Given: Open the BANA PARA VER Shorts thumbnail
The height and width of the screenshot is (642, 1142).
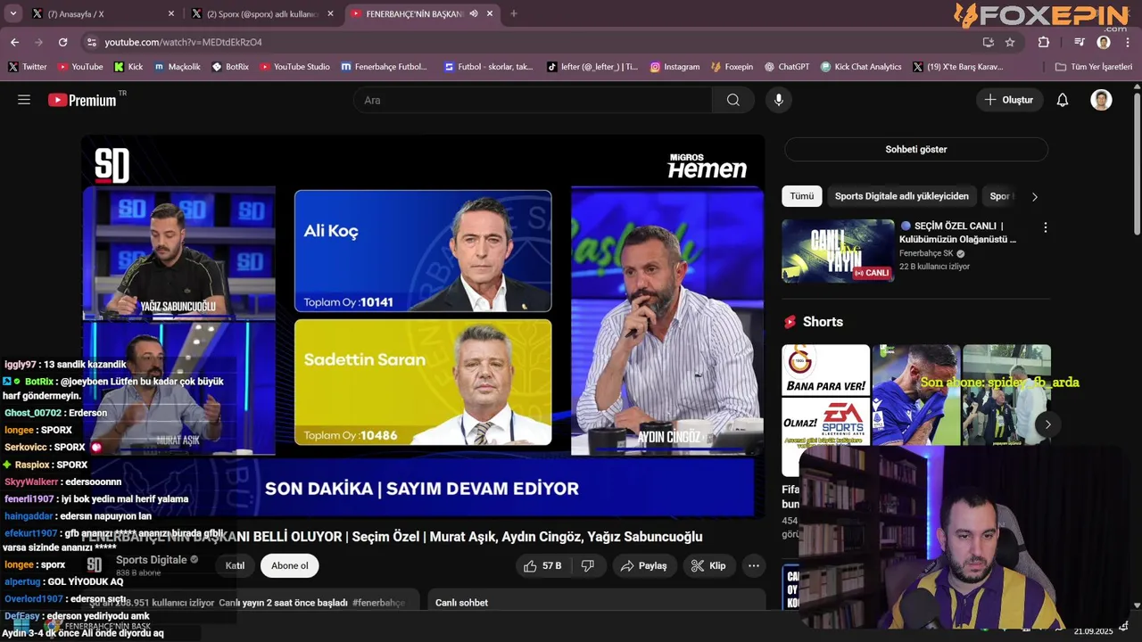Looking at the screenshot, I should coord(826,410).
